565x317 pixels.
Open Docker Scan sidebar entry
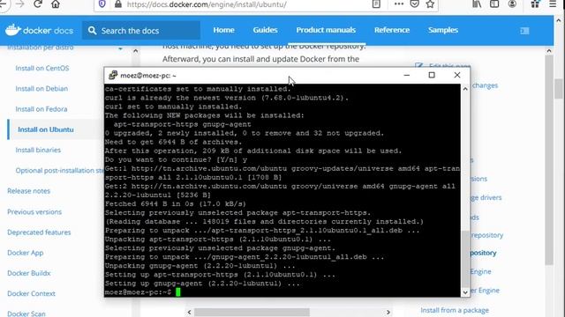(x=26, y=313)
